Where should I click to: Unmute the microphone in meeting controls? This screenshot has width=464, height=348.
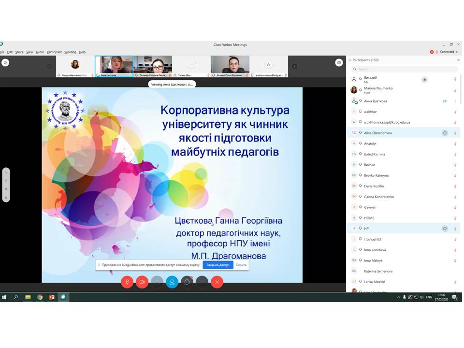(x=127, y=282)
